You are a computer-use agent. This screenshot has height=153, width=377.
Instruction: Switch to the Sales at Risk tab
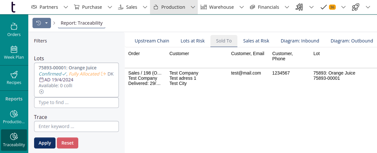coord(256,41)
